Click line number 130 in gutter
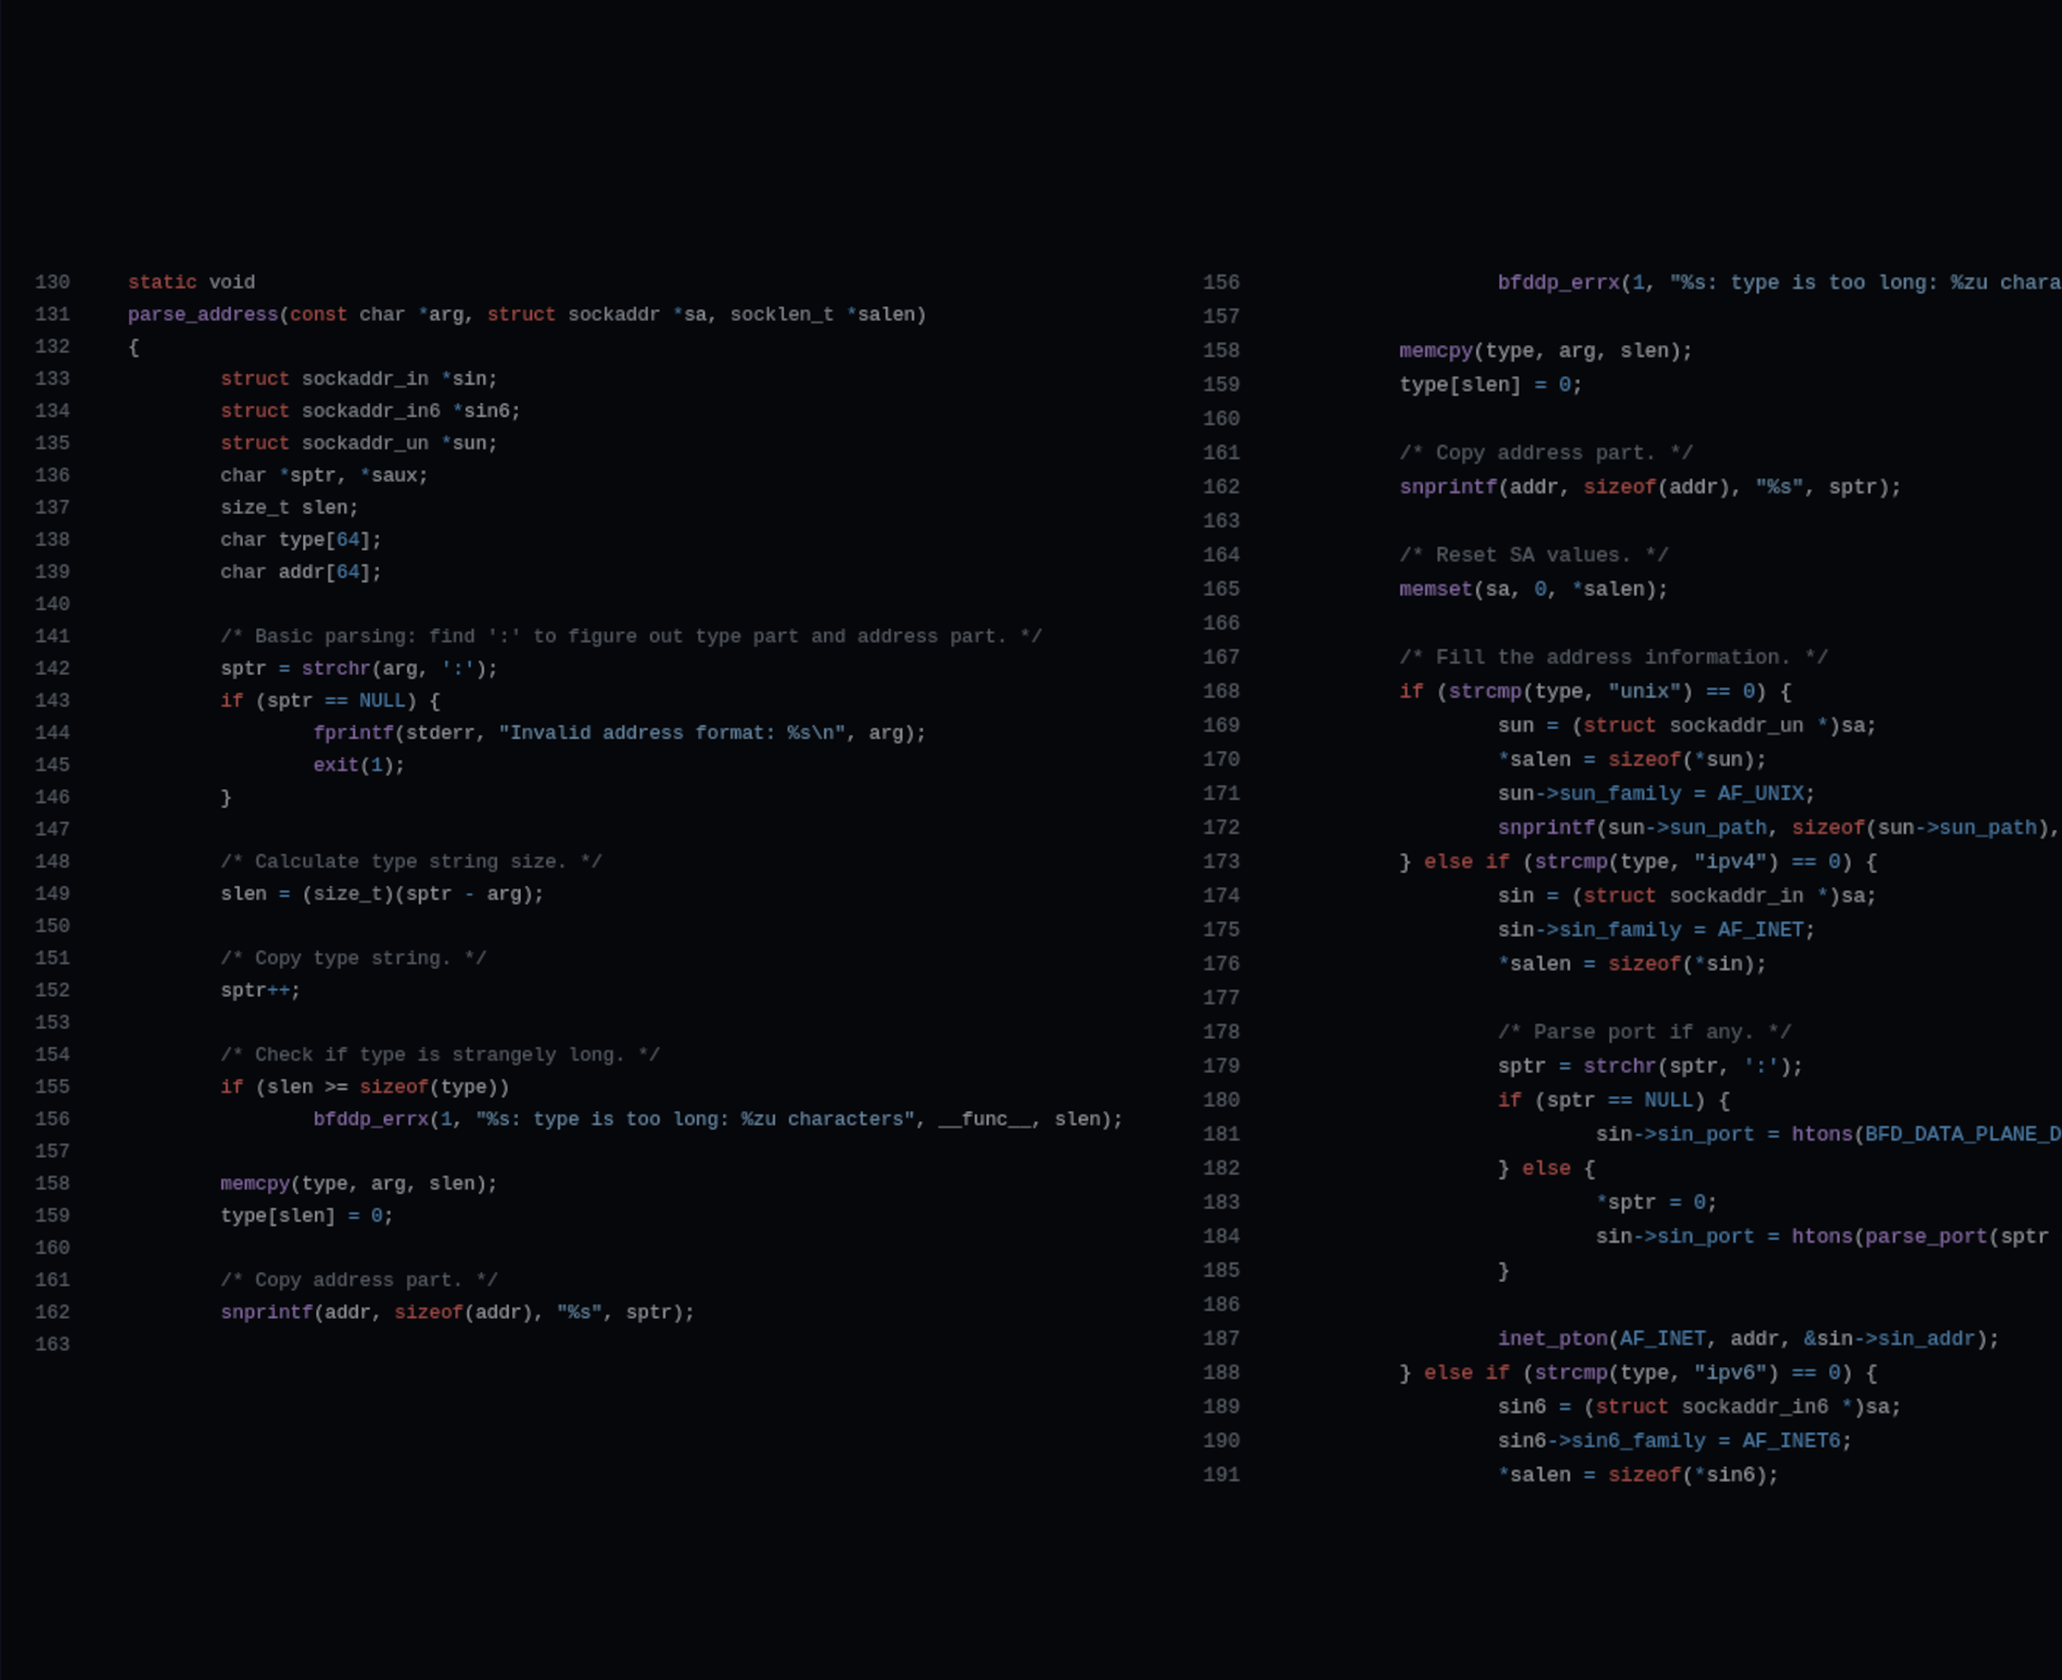 tap(52, 282)
